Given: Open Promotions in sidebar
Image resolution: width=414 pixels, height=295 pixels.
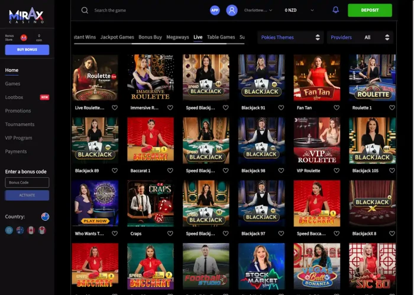Looking at the screenshot, I should (18, 111).
